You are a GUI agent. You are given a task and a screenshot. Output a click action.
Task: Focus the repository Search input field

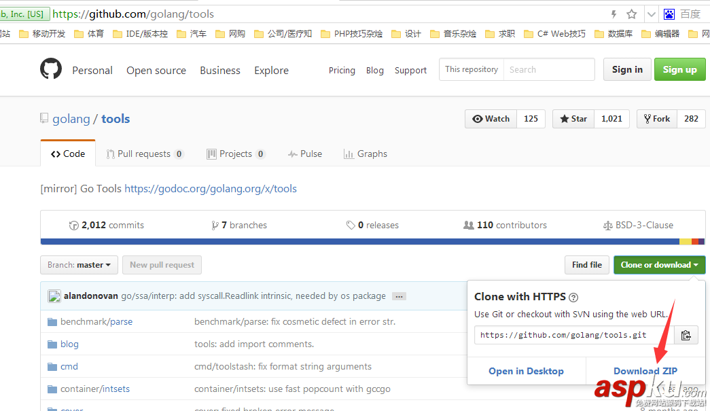tap(549, 69)
